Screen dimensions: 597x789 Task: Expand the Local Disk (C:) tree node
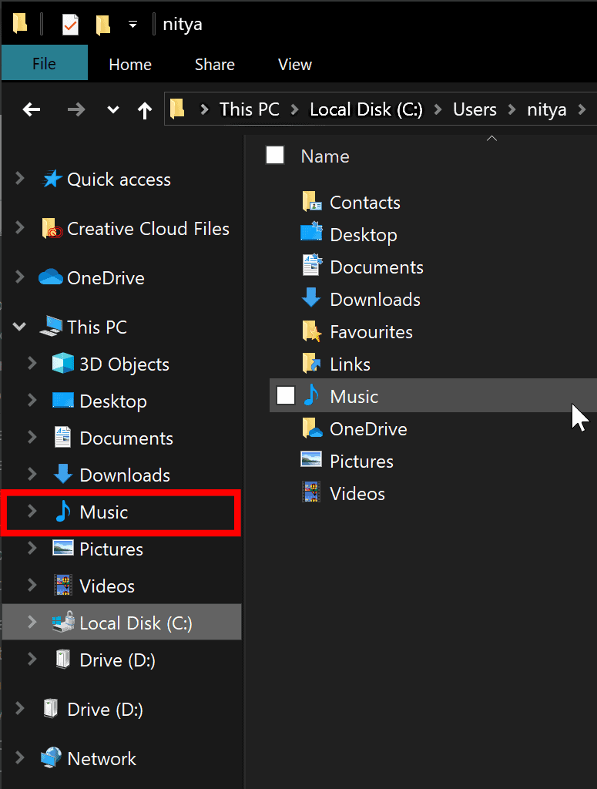tap(31, 622)
